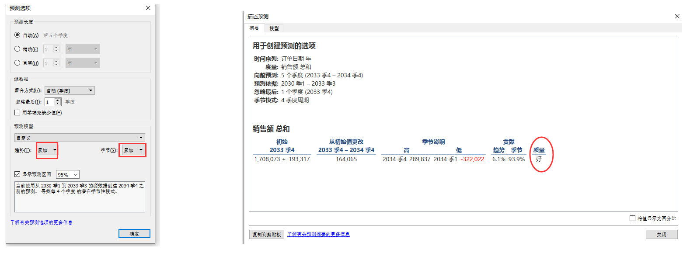Click the 关闭 button in 描述预测

pyautogui.click(x=662, y=235)
